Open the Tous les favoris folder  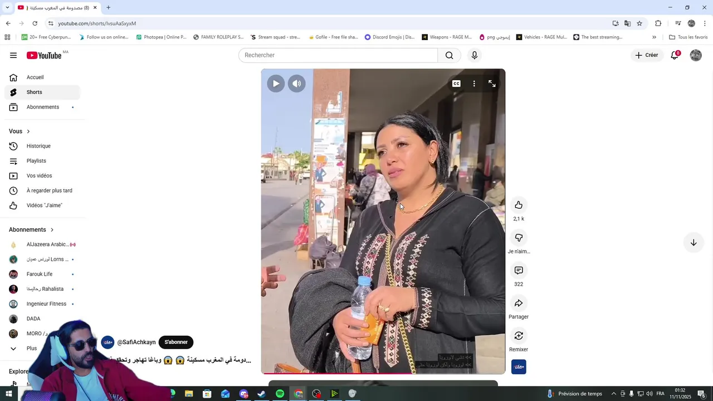688,37
